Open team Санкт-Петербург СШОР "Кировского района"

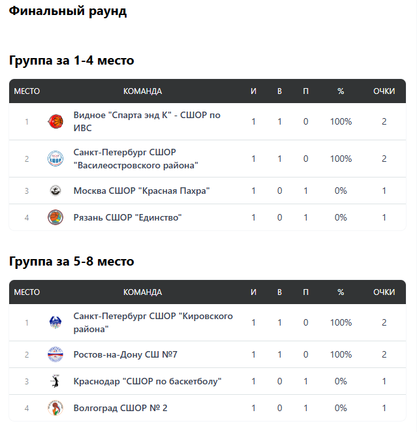click(153, 322)
